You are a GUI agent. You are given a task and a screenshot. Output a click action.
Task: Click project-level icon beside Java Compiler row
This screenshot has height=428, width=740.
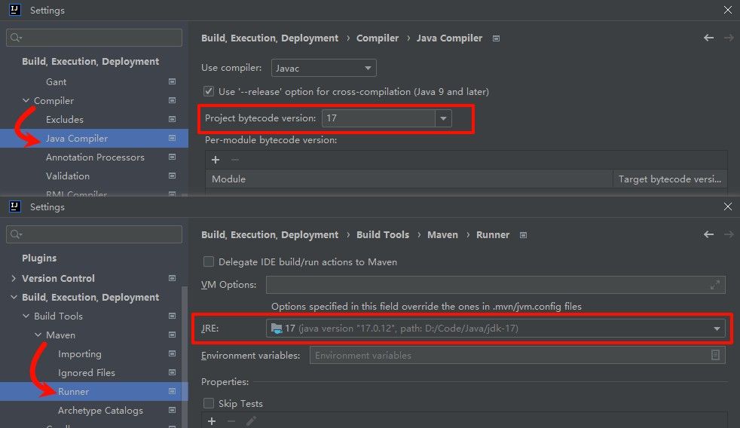coord(173,138)
